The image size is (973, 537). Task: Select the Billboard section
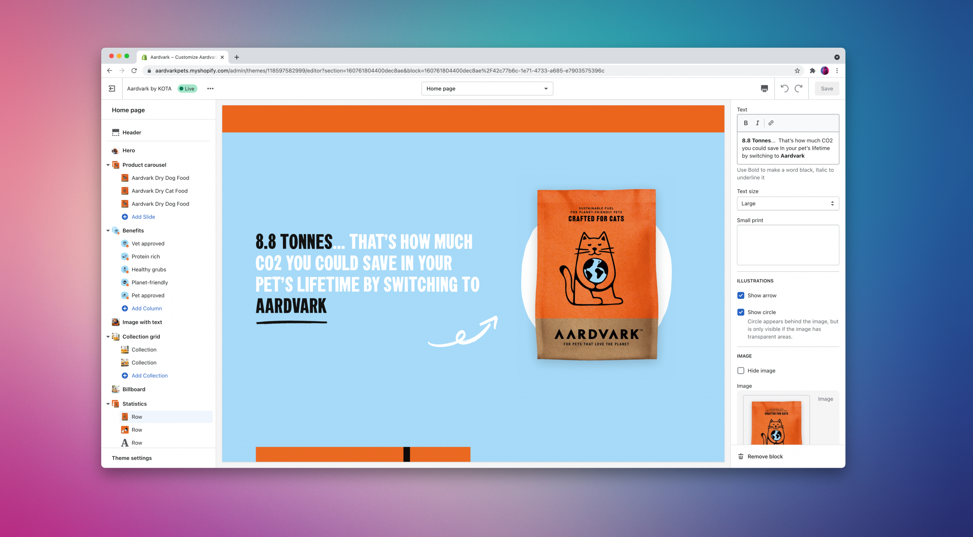(134, 390)
